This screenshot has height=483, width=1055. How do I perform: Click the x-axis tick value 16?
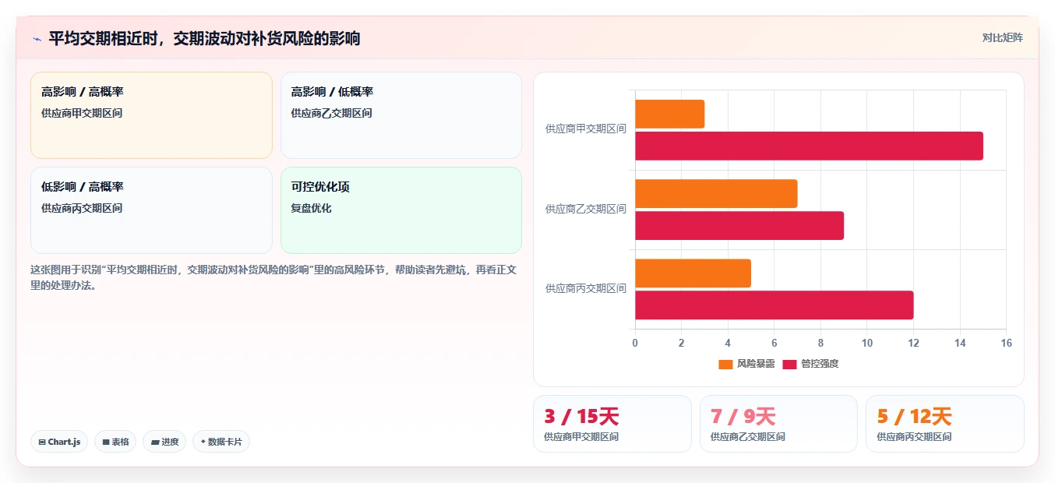tap(1006, 343)
